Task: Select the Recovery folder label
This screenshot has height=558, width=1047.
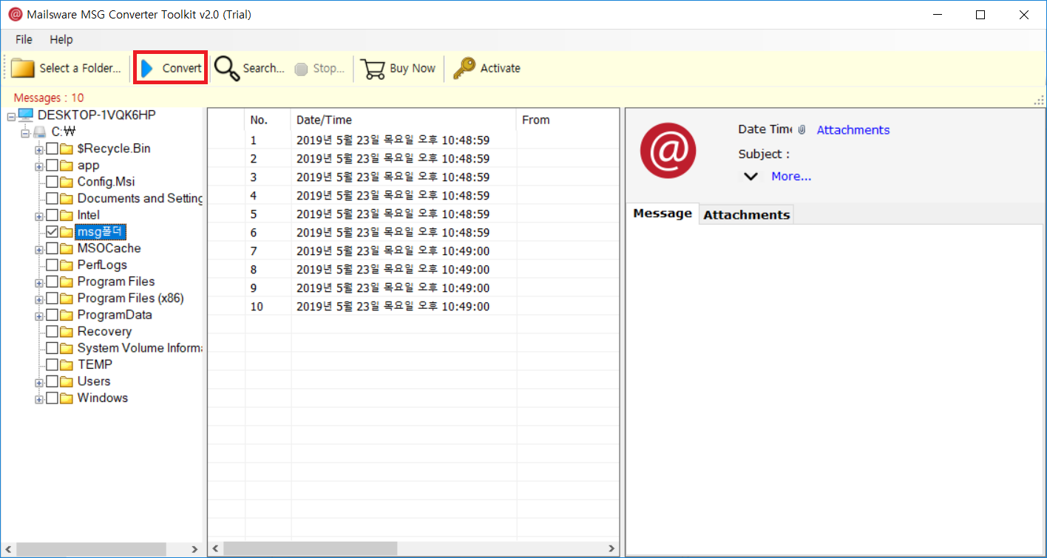Action: tap(104, 331)
